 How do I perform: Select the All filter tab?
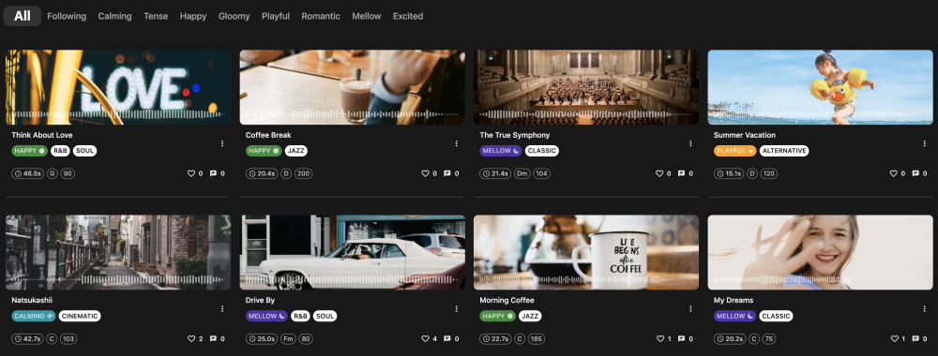click(x=23, y=16)
